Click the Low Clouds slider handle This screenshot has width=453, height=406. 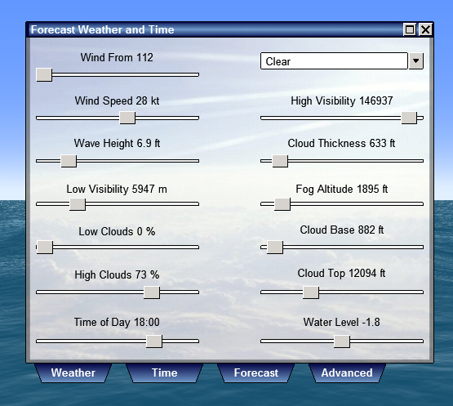pyautogui.click(x=45, y=248)
